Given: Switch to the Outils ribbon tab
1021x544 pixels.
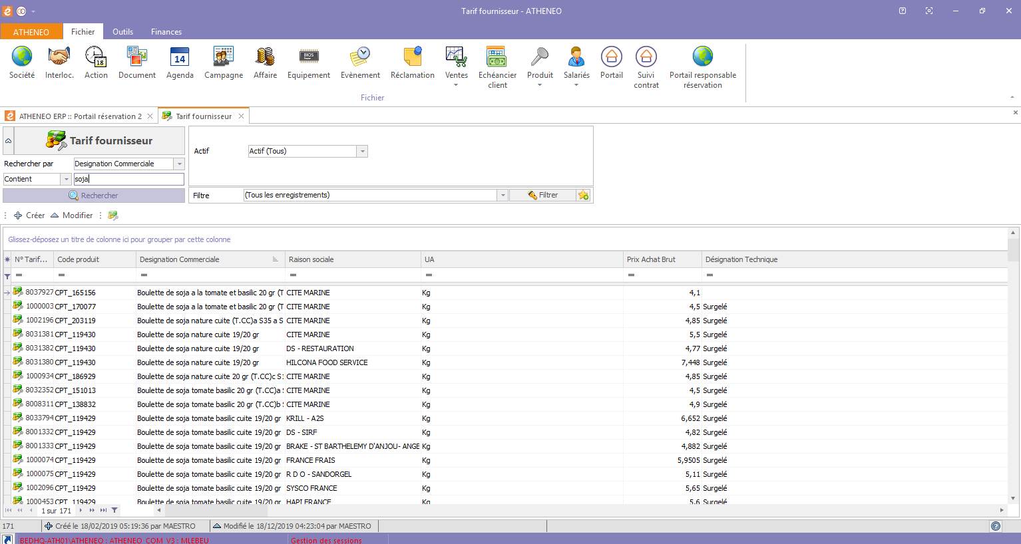Looking at the screenshot, I should (122, 32).
